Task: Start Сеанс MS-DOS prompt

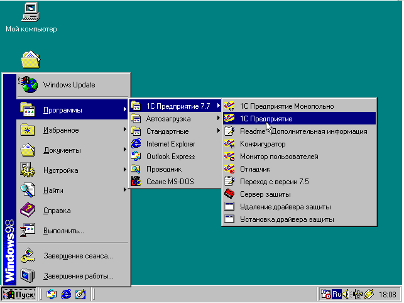Action: [175, 182]
